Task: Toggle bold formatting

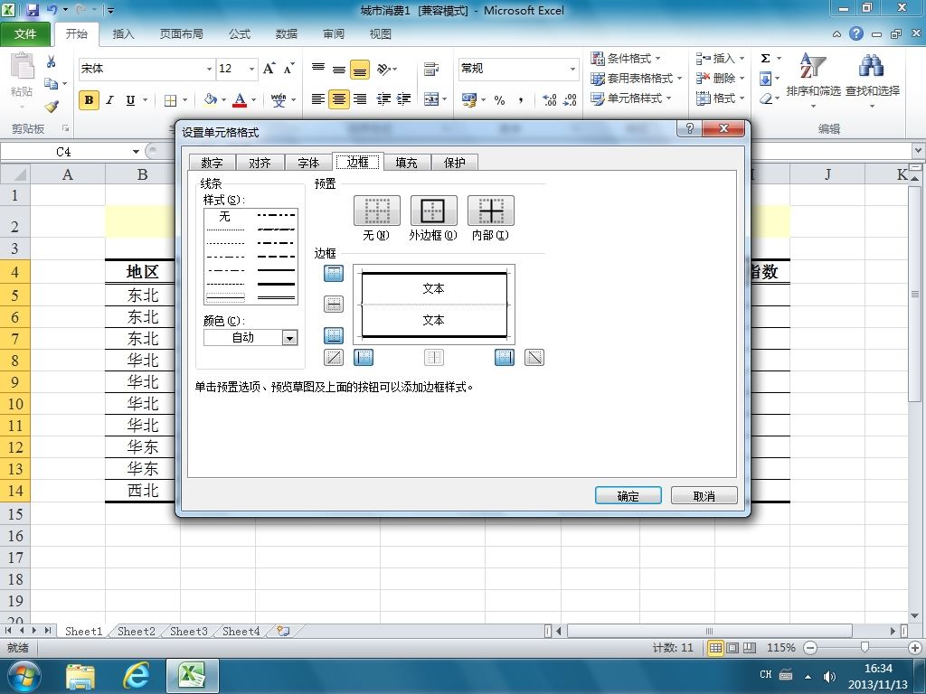Action: (x=89, y=100)
